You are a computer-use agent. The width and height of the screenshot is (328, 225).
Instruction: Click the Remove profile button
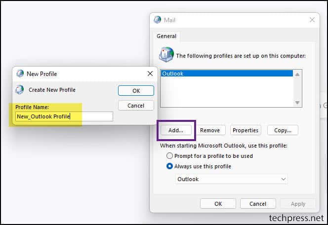210,130
